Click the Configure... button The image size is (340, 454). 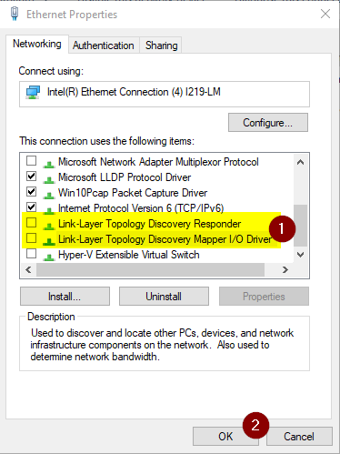coord(268,123)
